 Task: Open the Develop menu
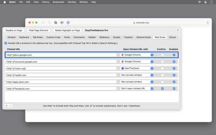72,2
